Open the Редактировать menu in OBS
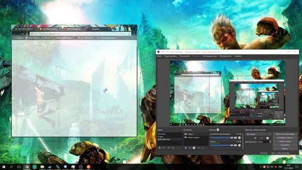Image resolution: width=302 pixels, height=170 pixels. [x=170, y=56]
